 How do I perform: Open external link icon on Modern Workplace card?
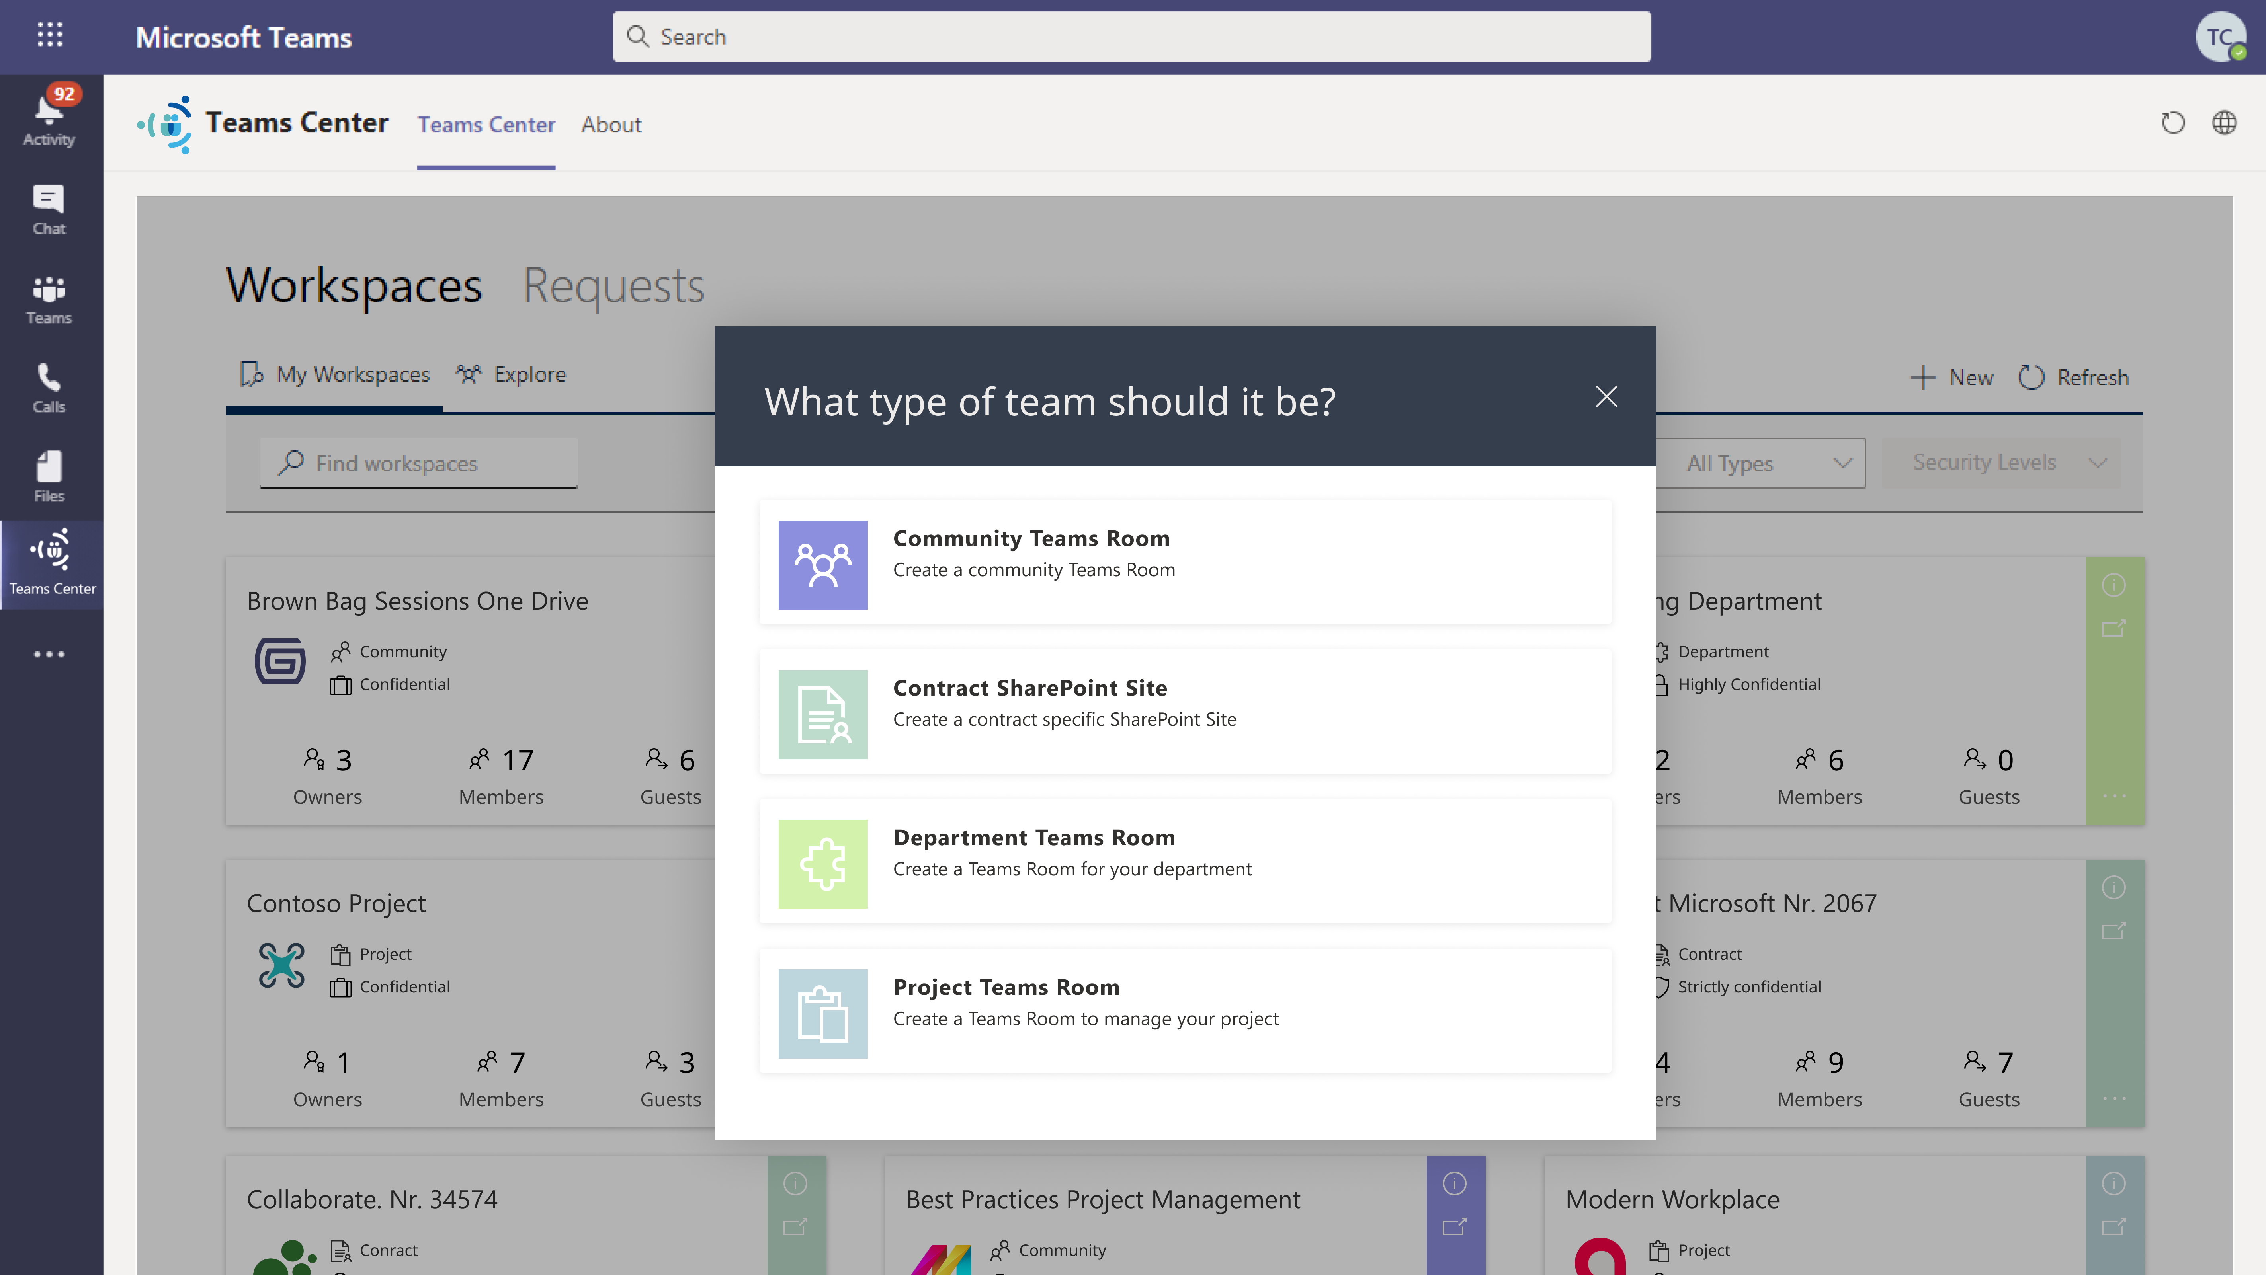tap(2113, 1226)
